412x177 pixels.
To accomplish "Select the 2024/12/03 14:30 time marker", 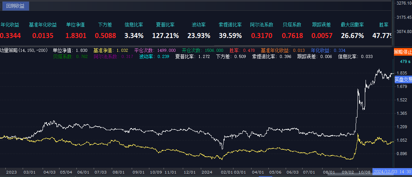I will (x=392, y=172).
